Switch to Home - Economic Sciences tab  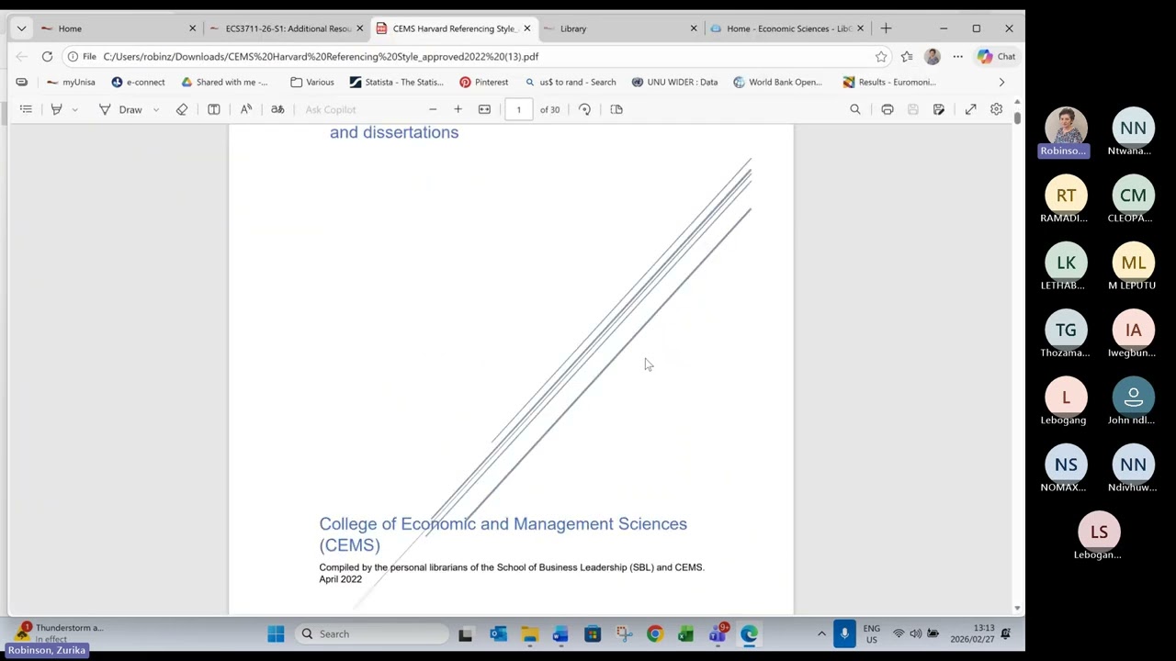(x=786, y=28)
